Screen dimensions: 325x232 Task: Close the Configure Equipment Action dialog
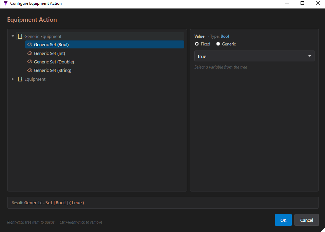[318, 3]
